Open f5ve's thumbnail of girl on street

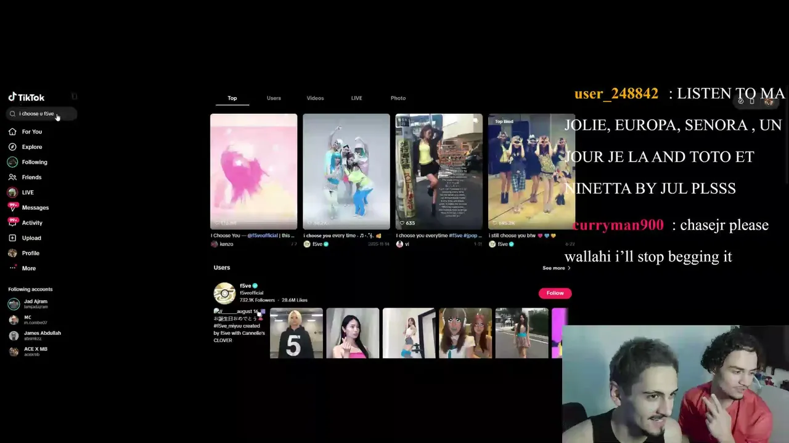click(x=521, y=333)
